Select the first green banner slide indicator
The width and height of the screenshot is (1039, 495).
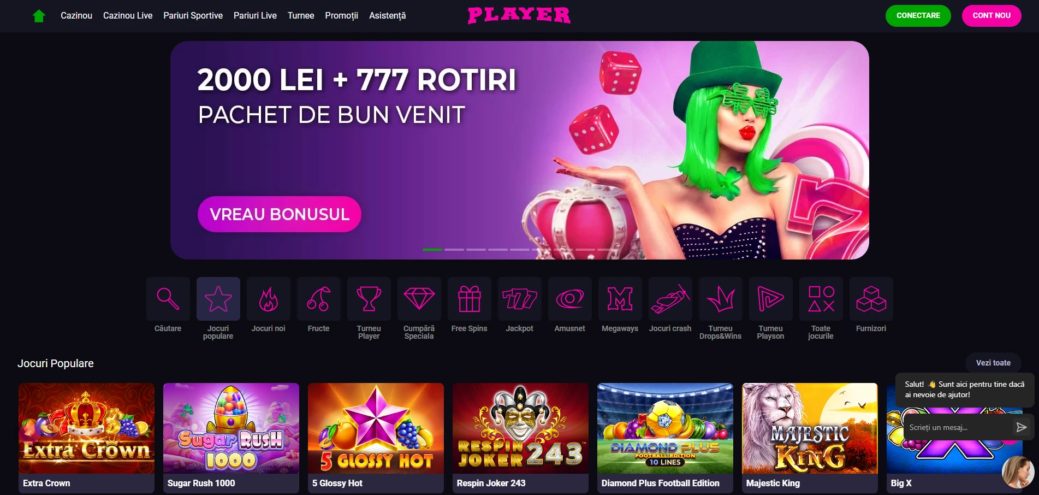[432, 250]
